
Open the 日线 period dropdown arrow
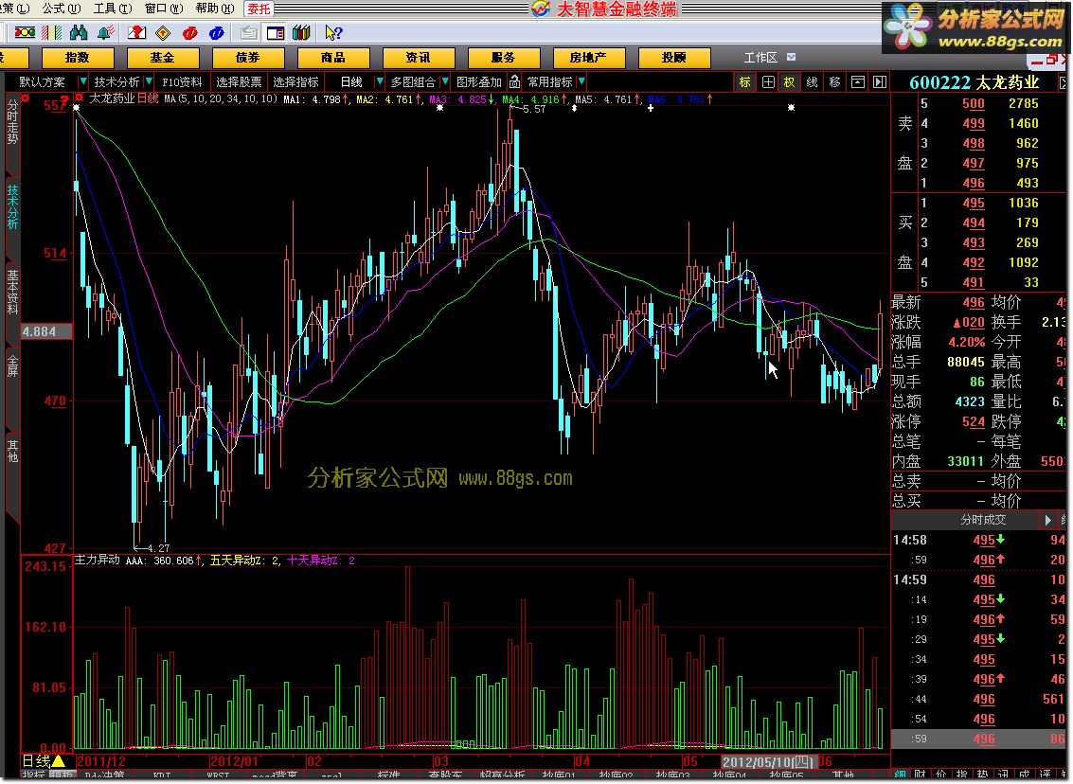point(379,81)
